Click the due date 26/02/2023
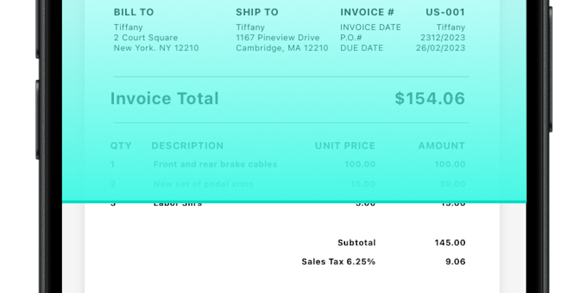This screenshot has width=587, height=293. (440, 48)
